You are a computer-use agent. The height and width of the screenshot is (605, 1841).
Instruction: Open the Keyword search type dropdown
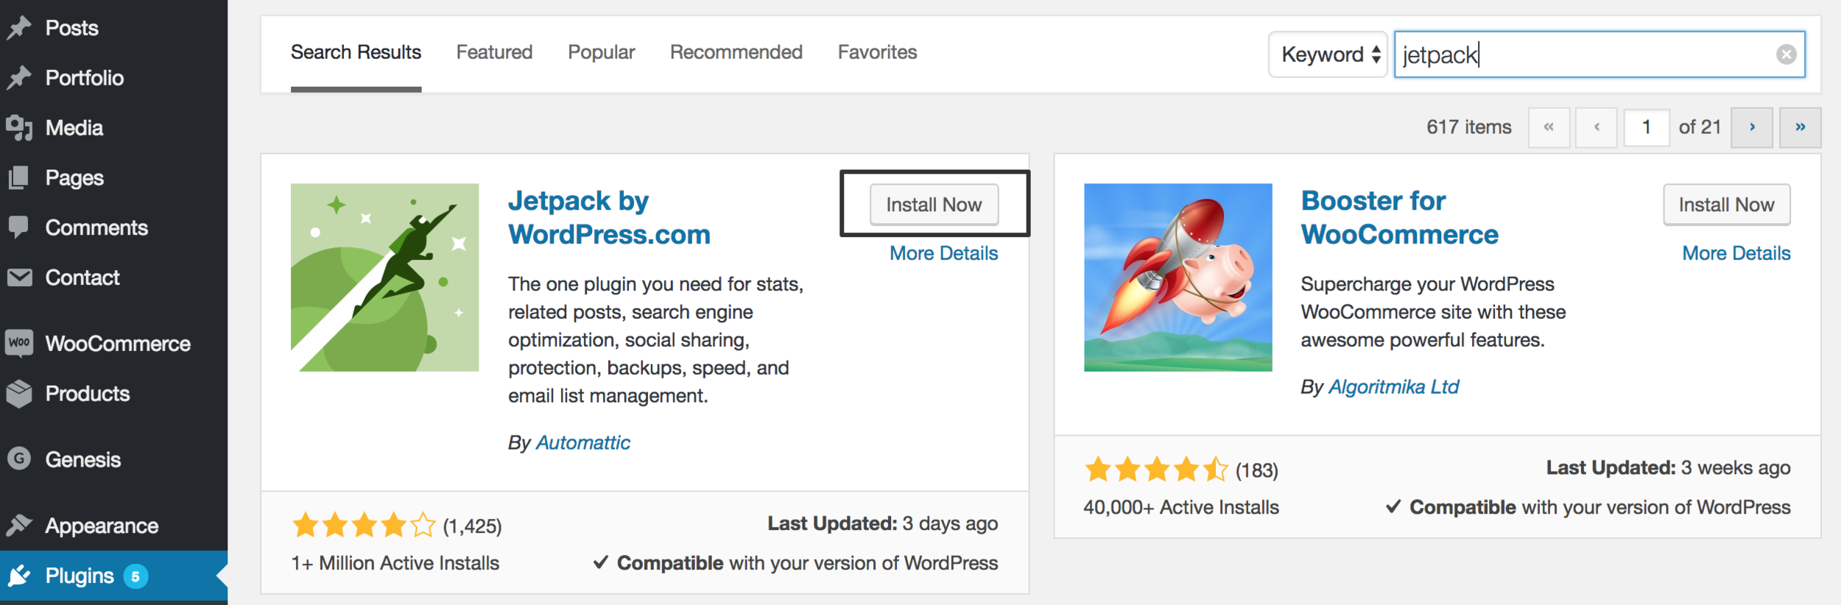[1328, 54]
